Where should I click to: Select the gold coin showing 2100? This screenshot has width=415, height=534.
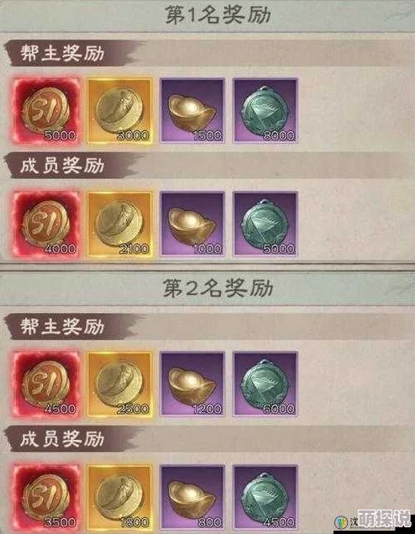click(x=119, y=224)
